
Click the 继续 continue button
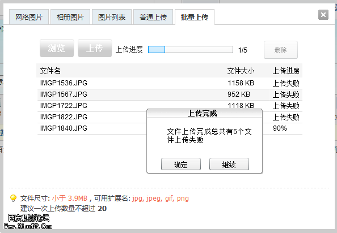click(x=229, y=164)
